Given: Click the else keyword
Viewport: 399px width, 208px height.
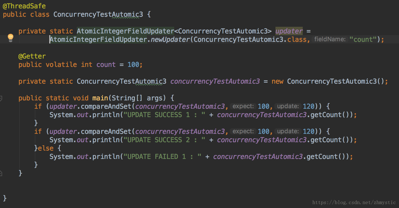Looking at the screenshot, I should tap(46, 148).
